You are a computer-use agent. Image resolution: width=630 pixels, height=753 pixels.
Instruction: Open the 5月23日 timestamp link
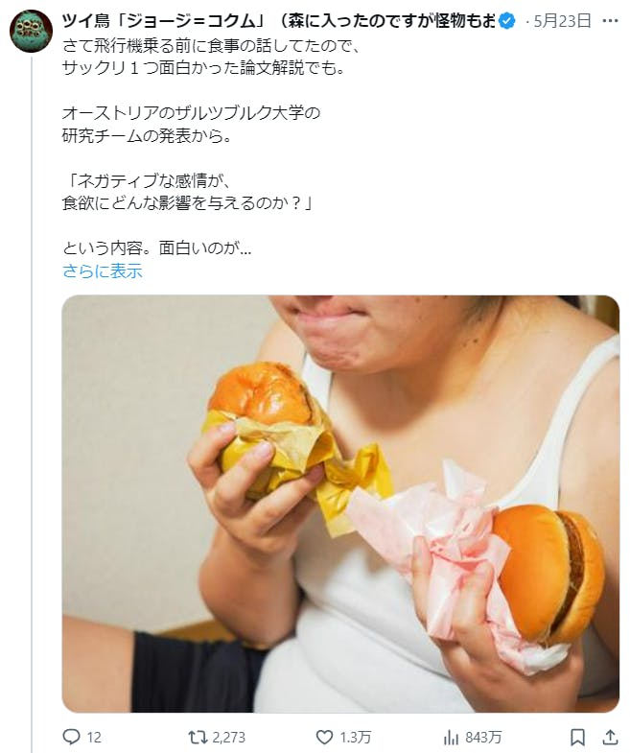(562, 21)
